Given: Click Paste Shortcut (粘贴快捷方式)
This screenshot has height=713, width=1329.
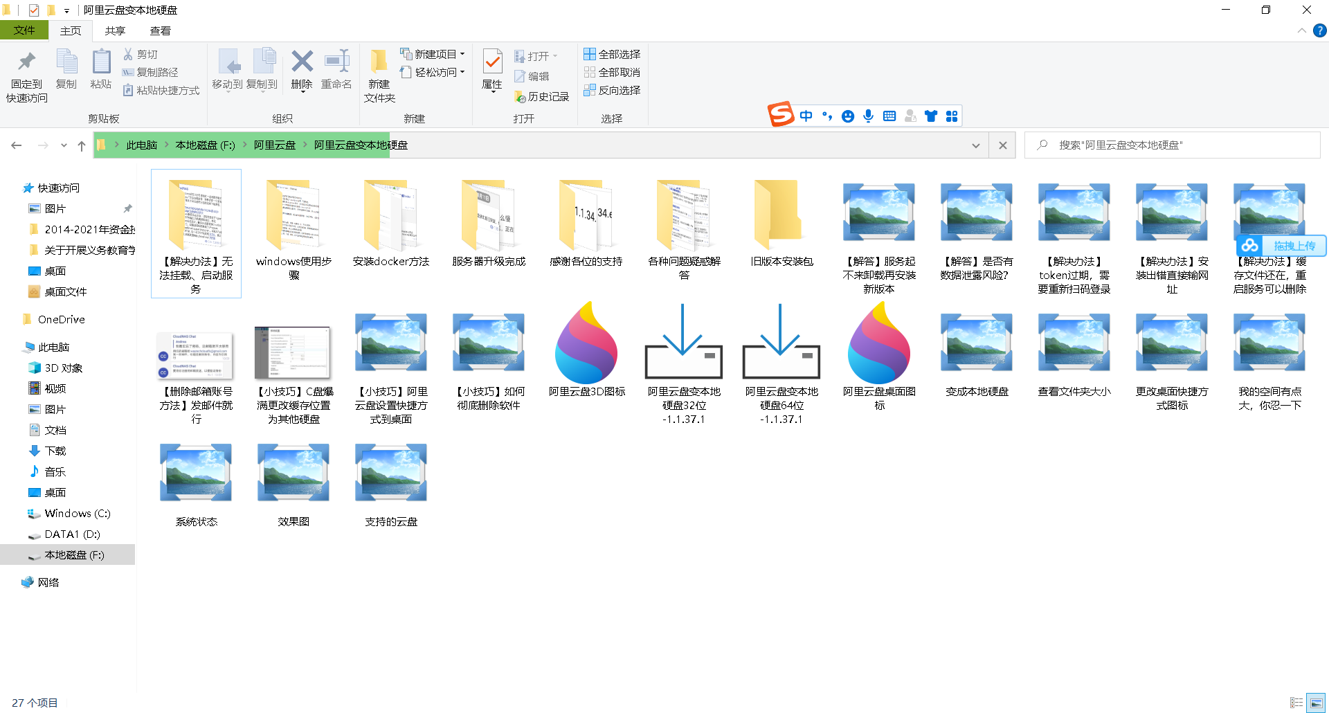Looking at the screenshot, I should (161, 90).
